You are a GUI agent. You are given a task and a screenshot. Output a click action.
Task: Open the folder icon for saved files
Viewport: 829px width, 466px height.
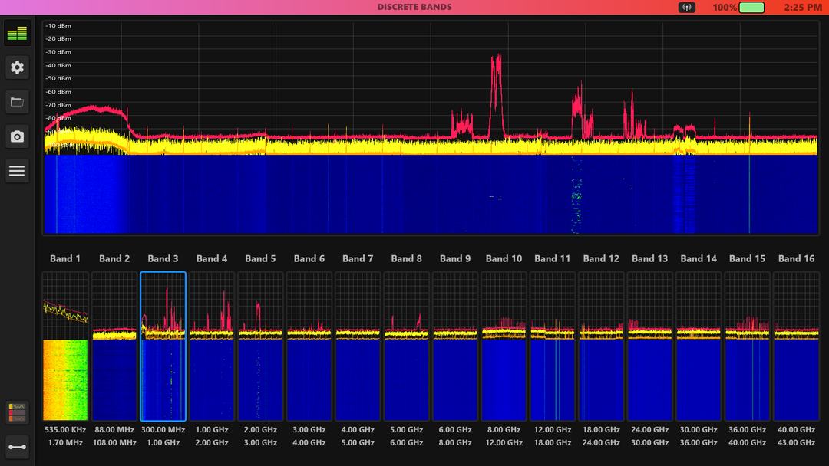(x=17, y=102)
